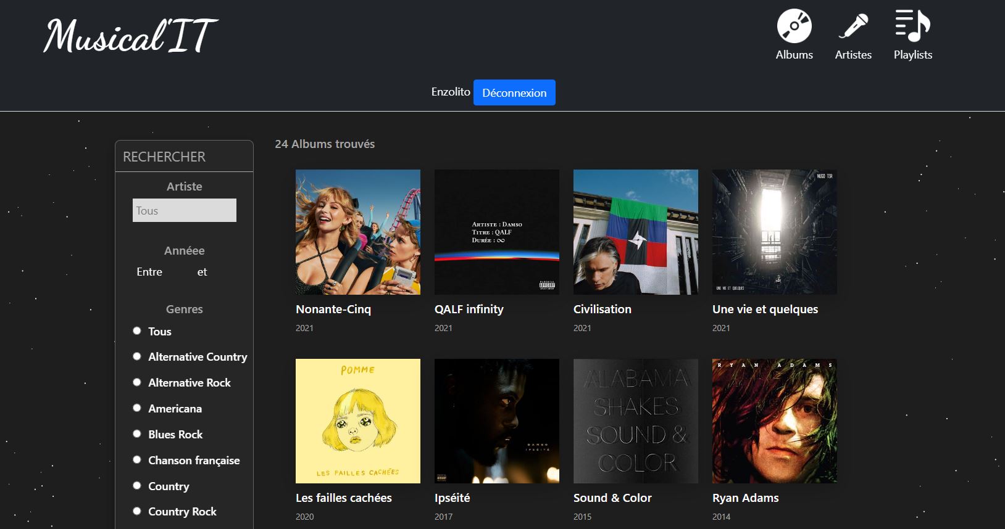Click the QALF infinity title link
The image size is (1005, 529).
point(469,310)
